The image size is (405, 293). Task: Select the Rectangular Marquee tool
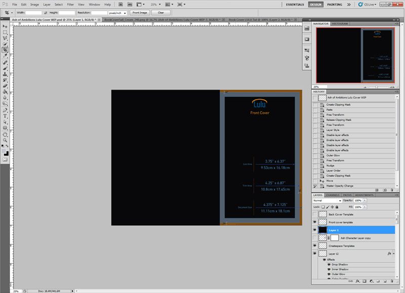click(x=5, y=31)
